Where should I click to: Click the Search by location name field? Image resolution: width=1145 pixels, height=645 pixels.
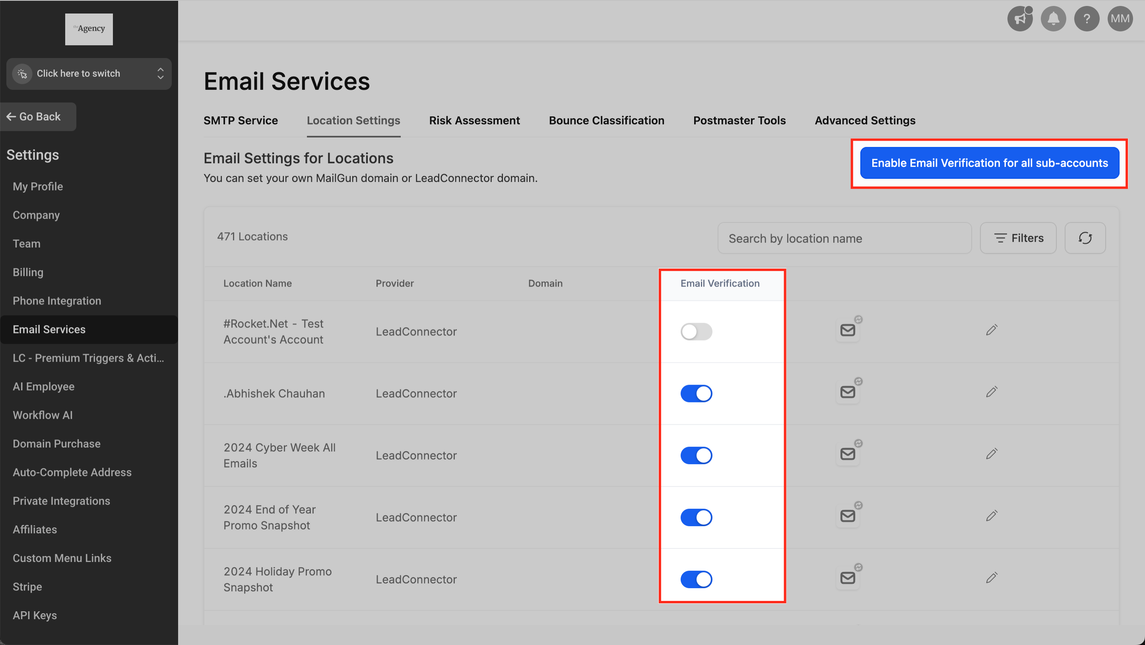844,238
